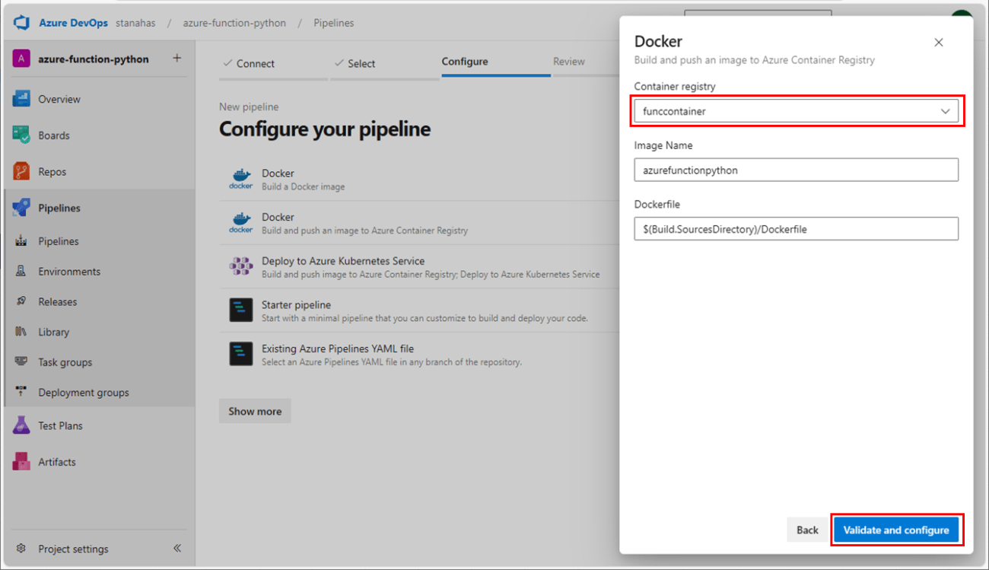Screen dimensions: 989x570
Task: Select Task groups under Pipelines
Action: (65, 363)
